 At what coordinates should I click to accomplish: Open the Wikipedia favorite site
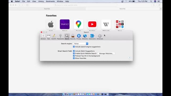pos(106,24)
